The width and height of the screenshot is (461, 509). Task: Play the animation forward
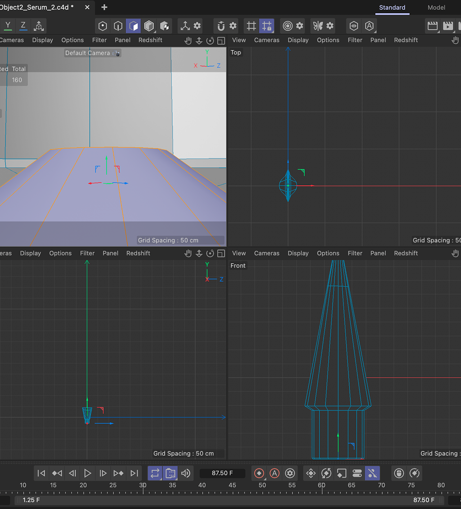coord(88,473)
